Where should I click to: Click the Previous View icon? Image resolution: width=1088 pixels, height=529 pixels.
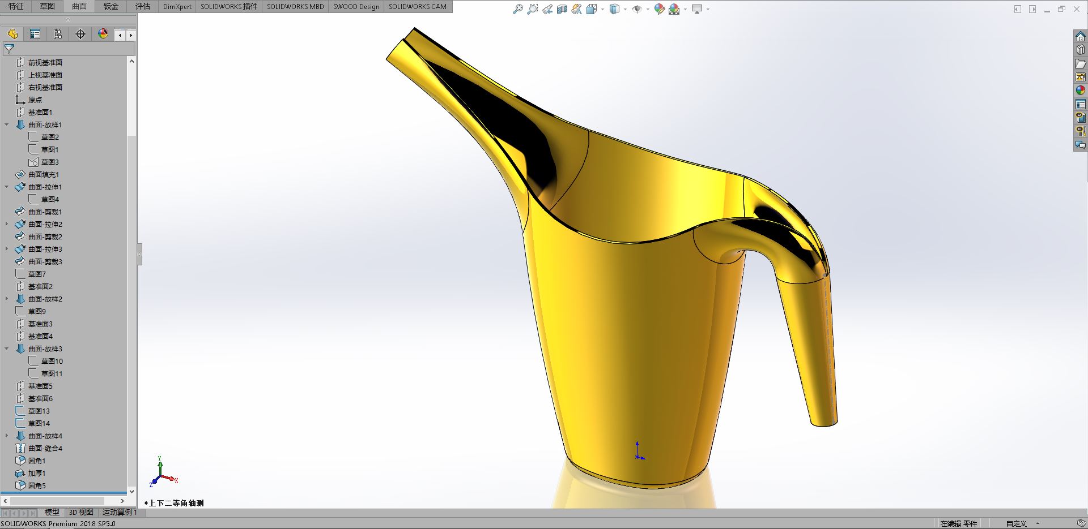coord(547,9)
